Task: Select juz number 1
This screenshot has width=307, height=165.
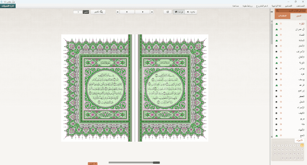Action: [302, 145]
